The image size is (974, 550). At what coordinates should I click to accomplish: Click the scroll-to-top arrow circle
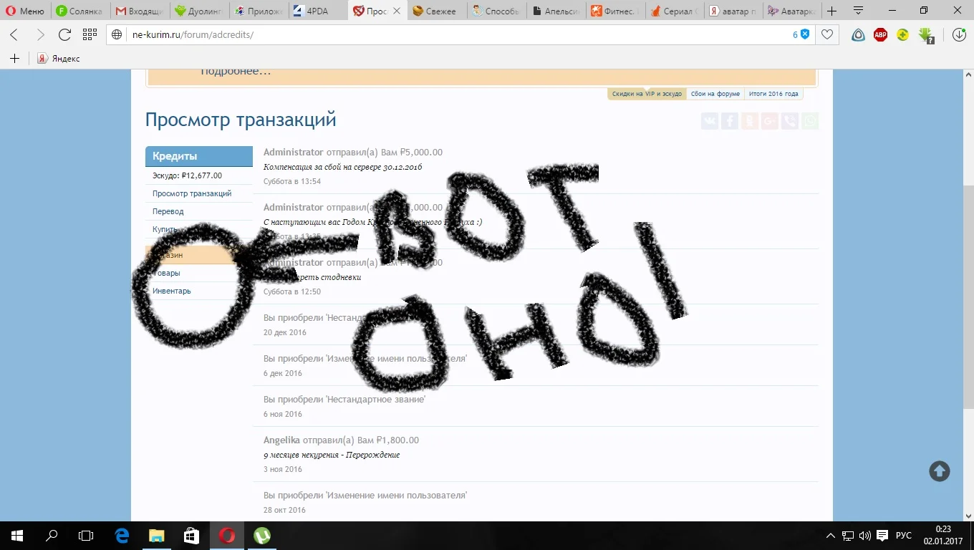[x=939, y=471]
